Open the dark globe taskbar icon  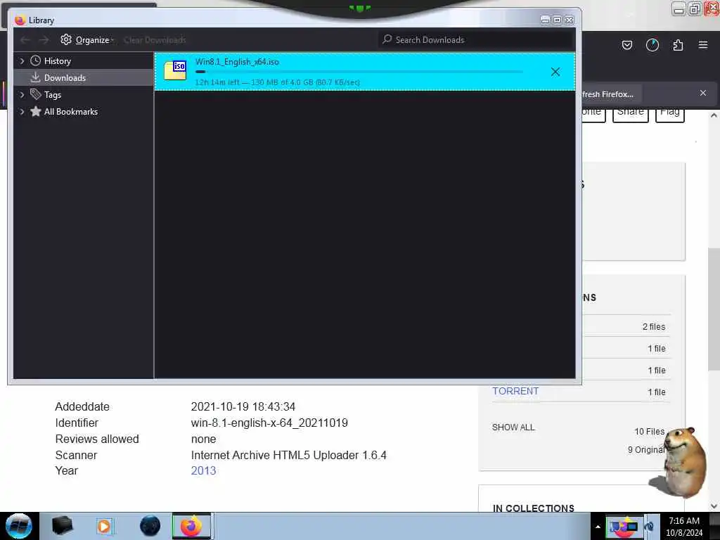click(x=150, y=526)
